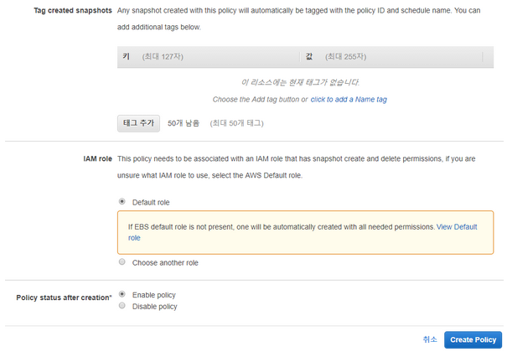
Task: Click the Policy status after creation label
Action: [x=64, y=297]
